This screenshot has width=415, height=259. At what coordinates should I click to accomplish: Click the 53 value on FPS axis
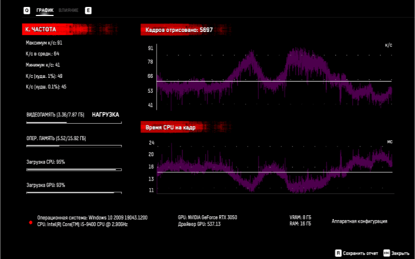150,91
